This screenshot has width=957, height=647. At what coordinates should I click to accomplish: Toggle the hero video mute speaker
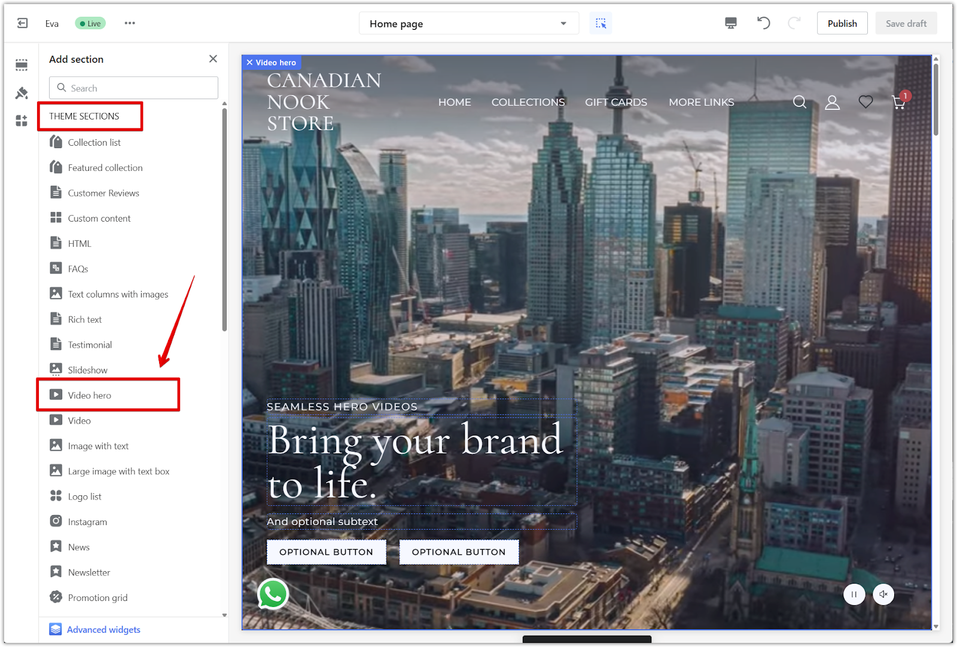pyautogui.click(x=883, y=594)
